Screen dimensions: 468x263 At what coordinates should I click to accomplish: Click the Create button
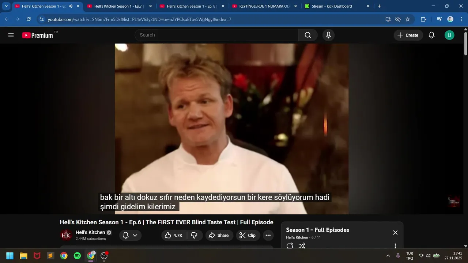click(408, 35)
